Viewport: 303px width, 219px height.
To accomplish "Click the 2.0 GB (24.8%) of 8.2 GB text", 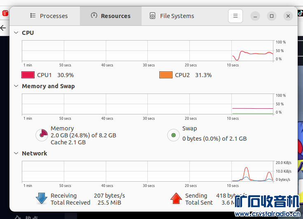I will point(84,135).
